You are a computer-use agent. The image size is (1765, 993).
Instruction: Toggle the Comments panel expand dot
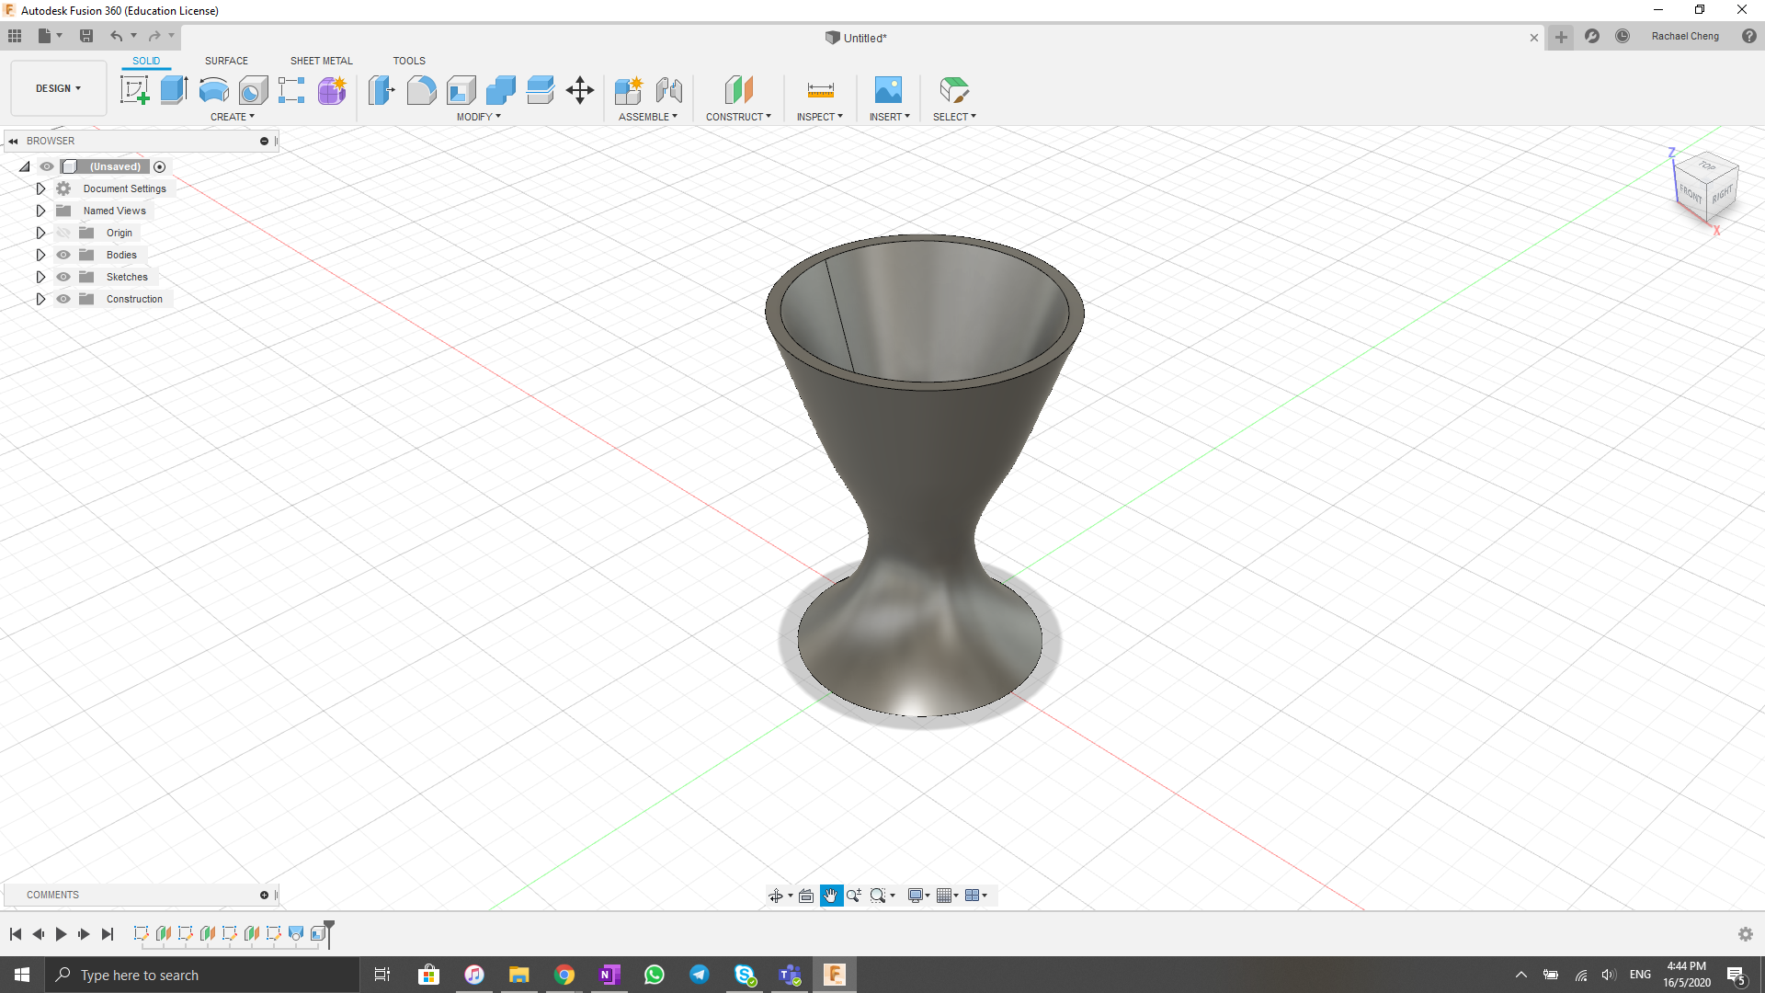point(264,895)
